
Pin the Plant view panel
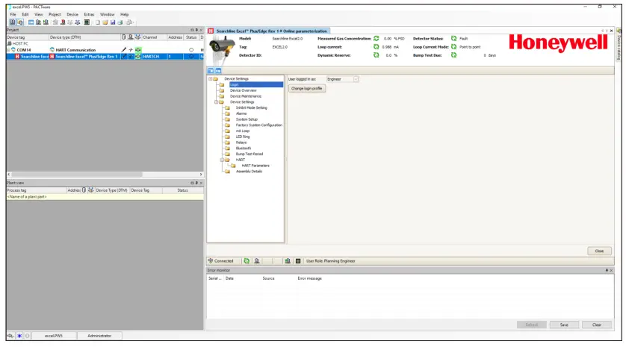pos(196,183)
